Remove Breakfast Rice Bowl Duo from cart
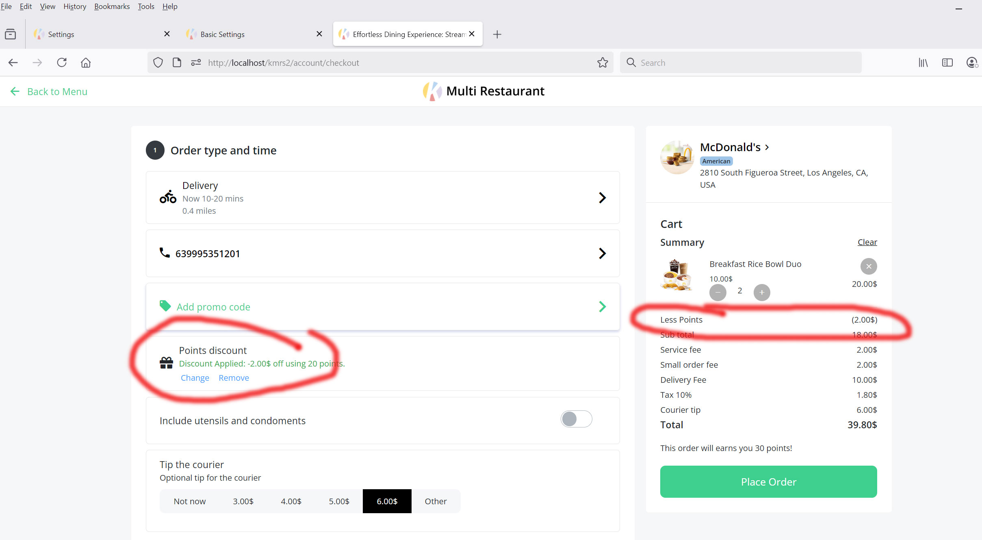 869,267
